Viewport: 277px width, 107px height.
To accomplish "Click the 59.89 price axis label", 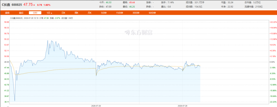I will [6, 22].
